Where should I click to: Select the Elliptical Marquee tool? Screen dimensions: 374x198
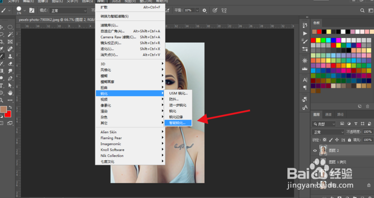tap(10, 27)
